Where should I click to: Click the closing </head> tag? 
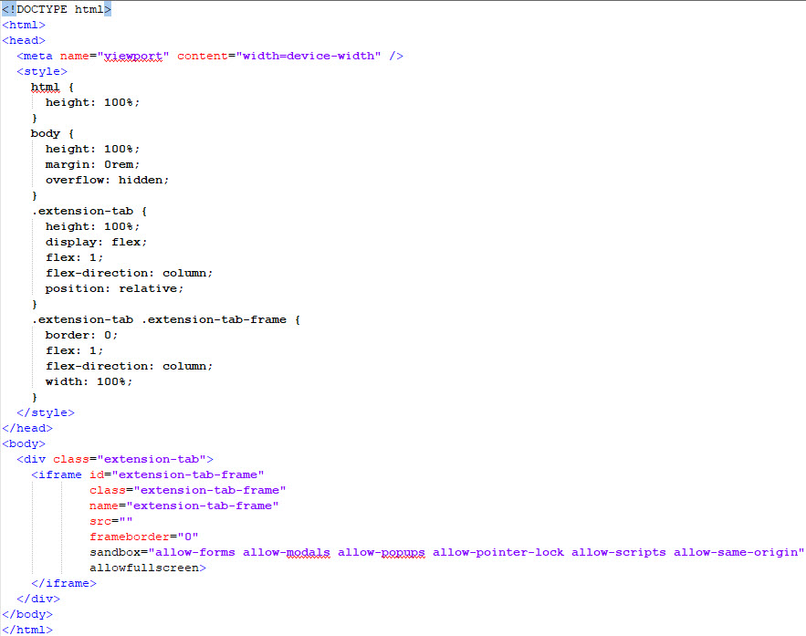pos(27,428)
